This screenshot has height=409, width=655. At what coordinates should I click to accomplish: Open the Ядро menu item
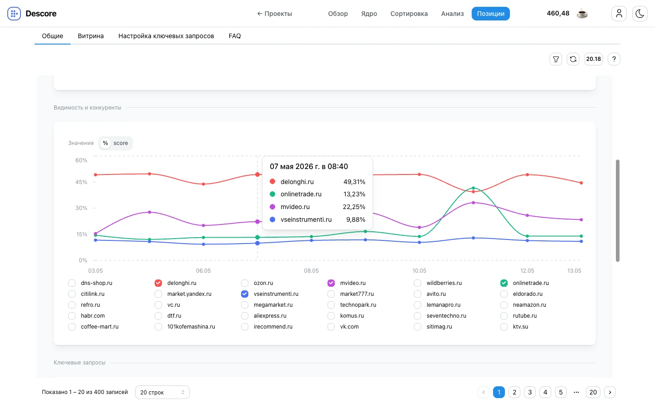click(369, 14)
